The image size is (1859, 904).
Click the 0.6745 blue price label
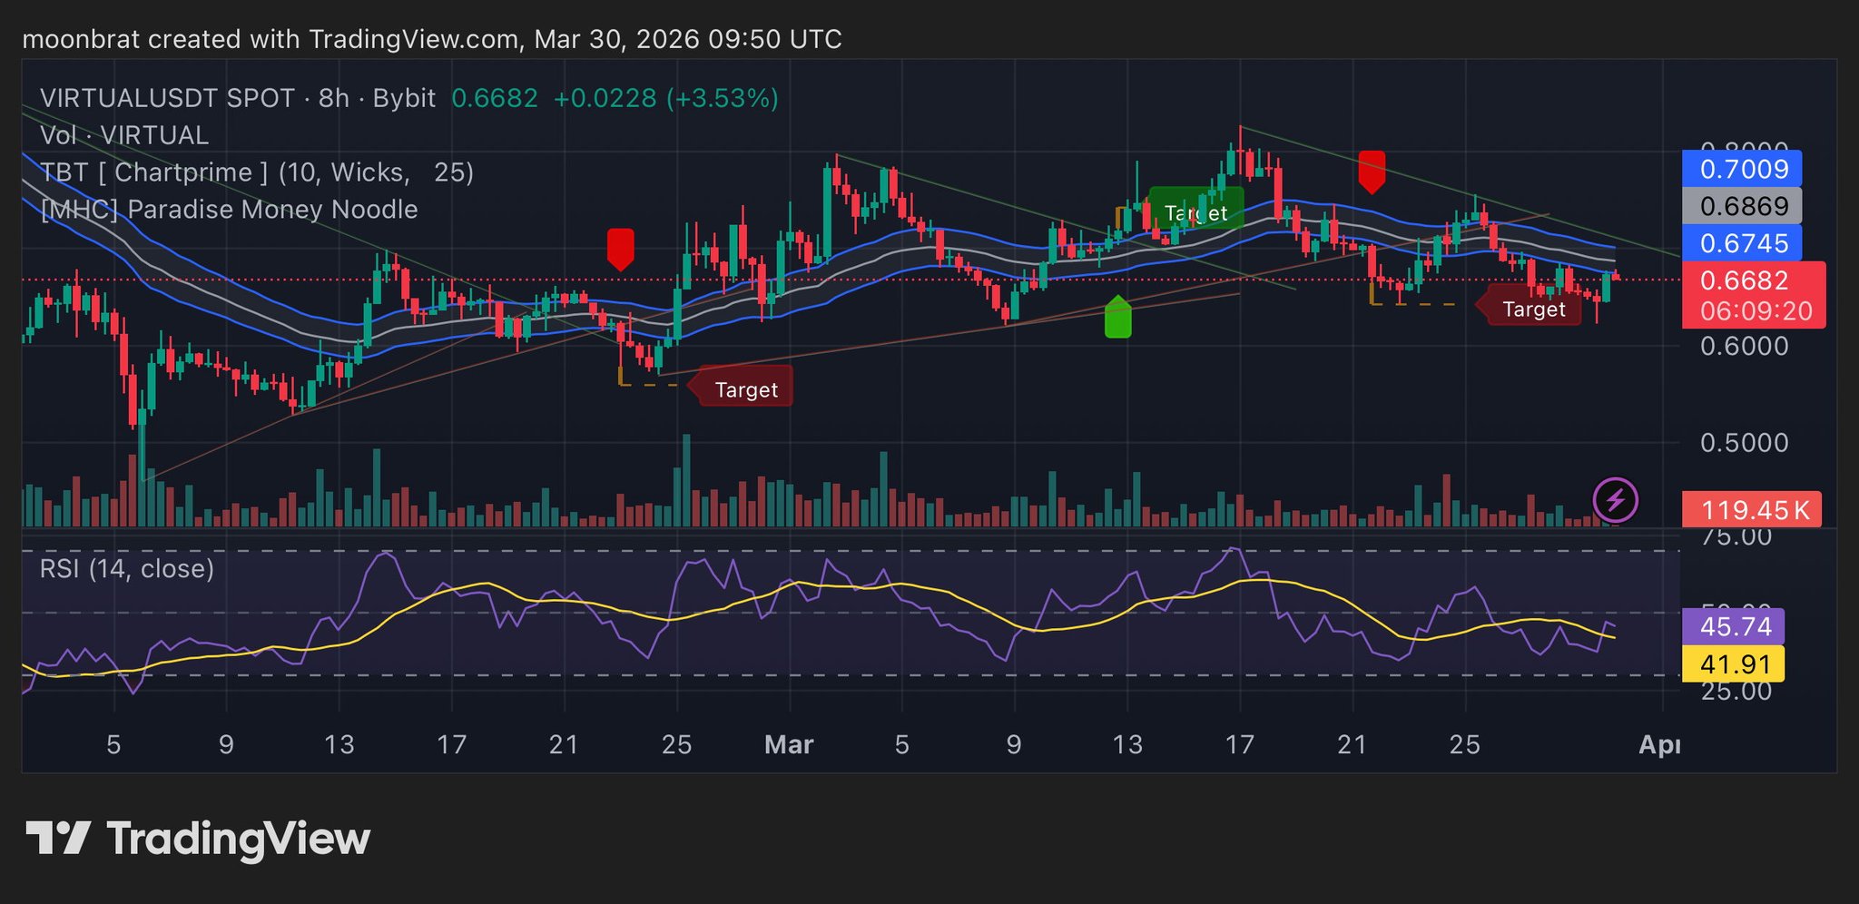[1742, 243]
